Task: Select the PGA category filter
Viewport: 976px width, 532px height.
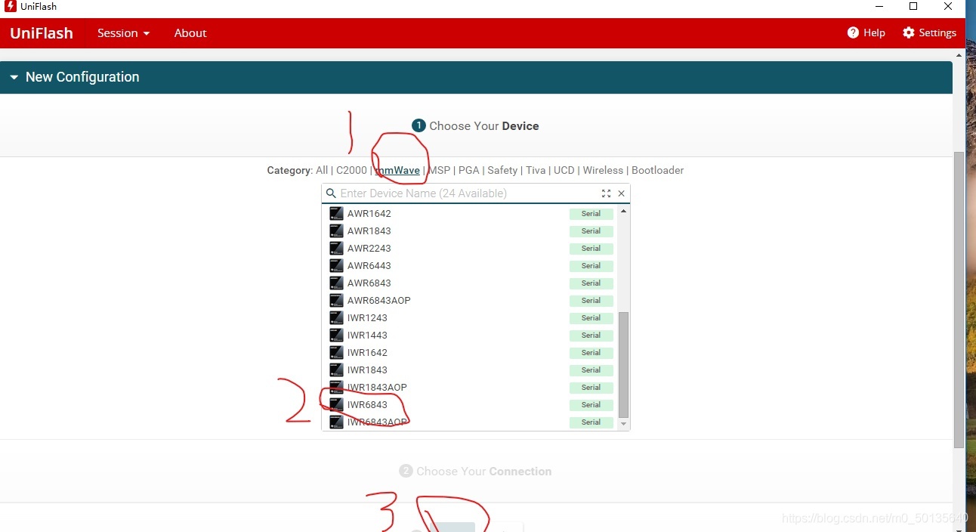Action: point(469,170)
